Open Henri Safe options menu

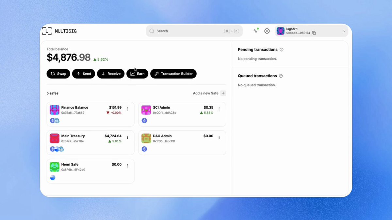coord(127,166)
